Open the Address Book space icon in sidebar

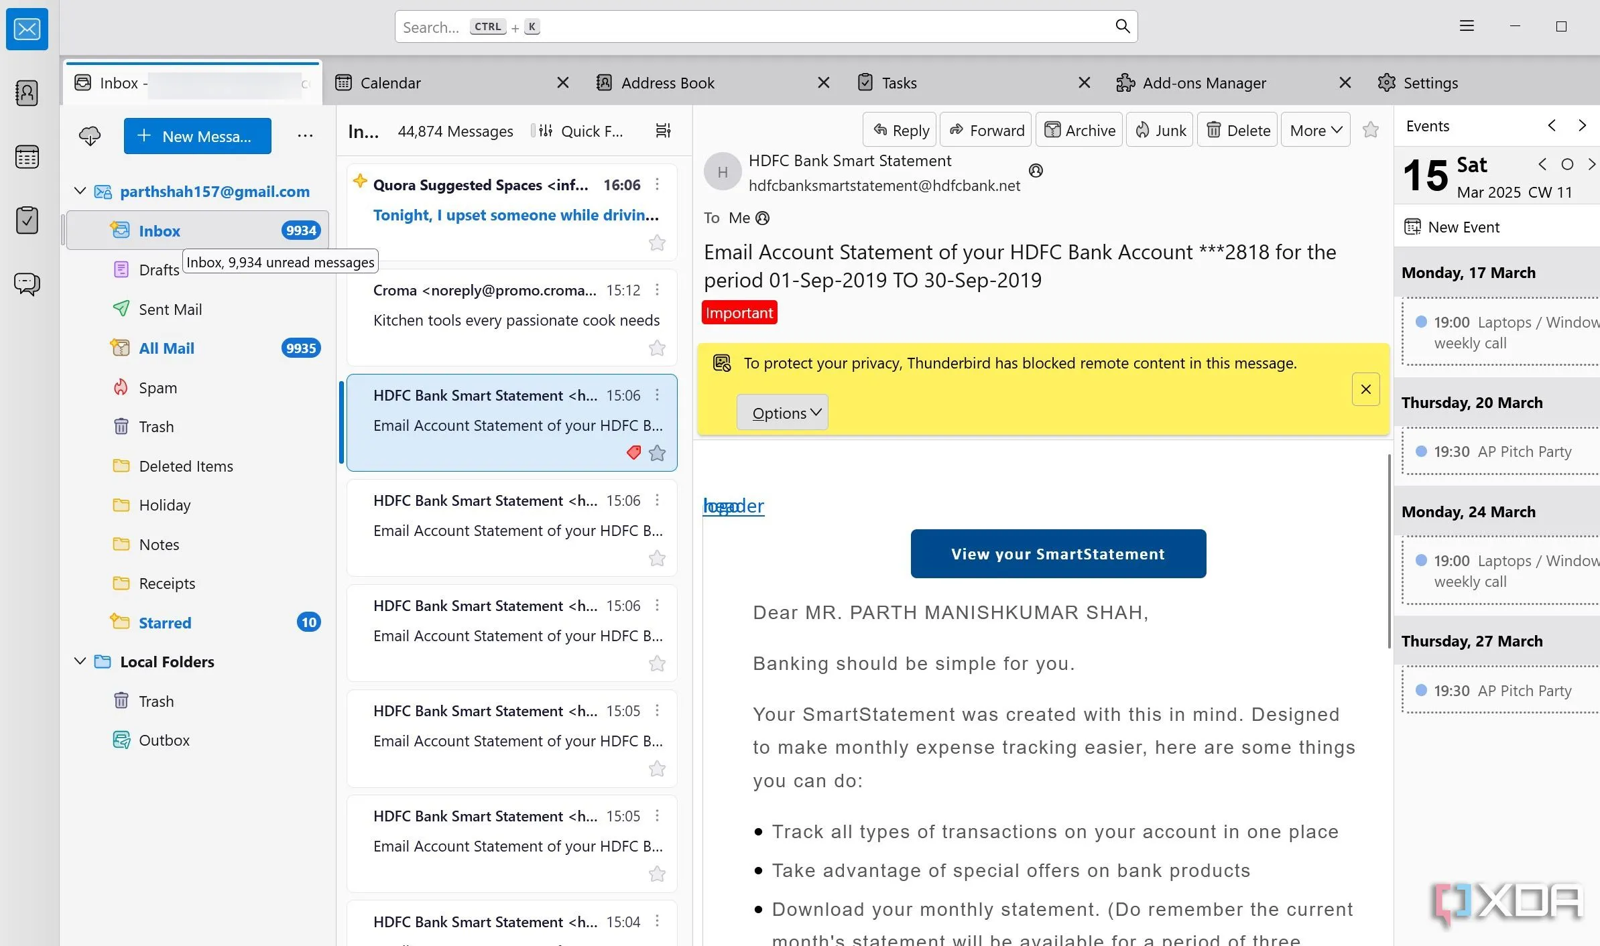(27, 93)
